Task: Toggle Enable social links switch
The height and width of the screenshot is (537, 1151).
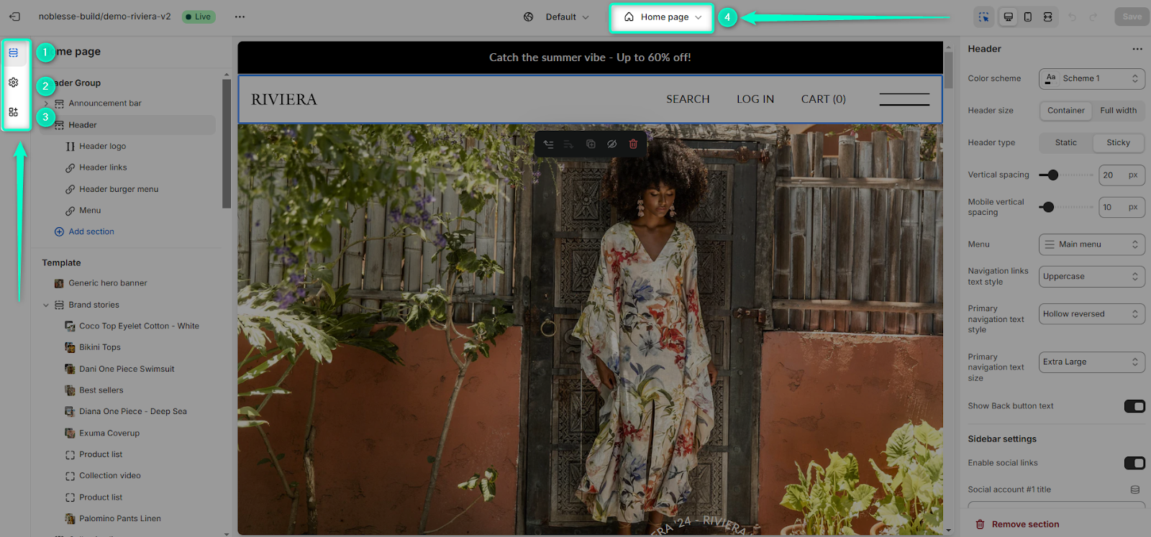Action: (x=1134, y=463)
